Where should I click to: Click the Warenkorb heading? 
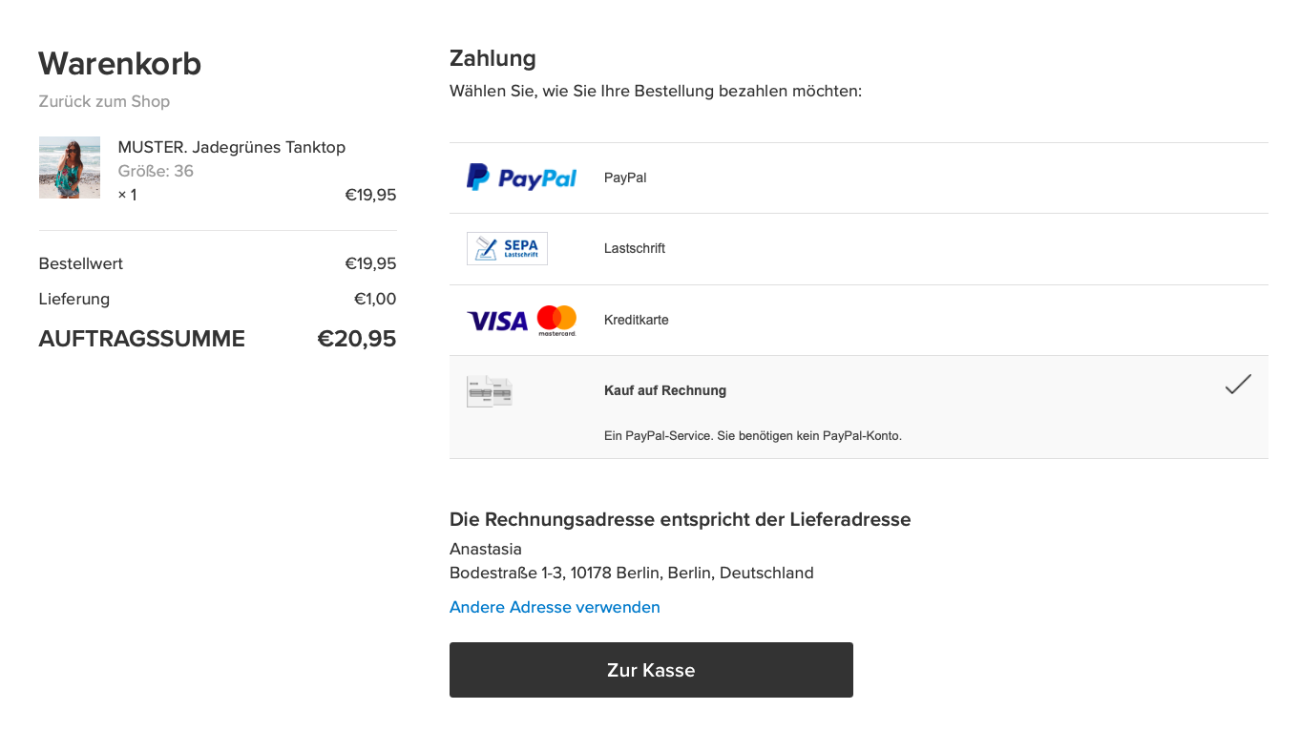119,63
